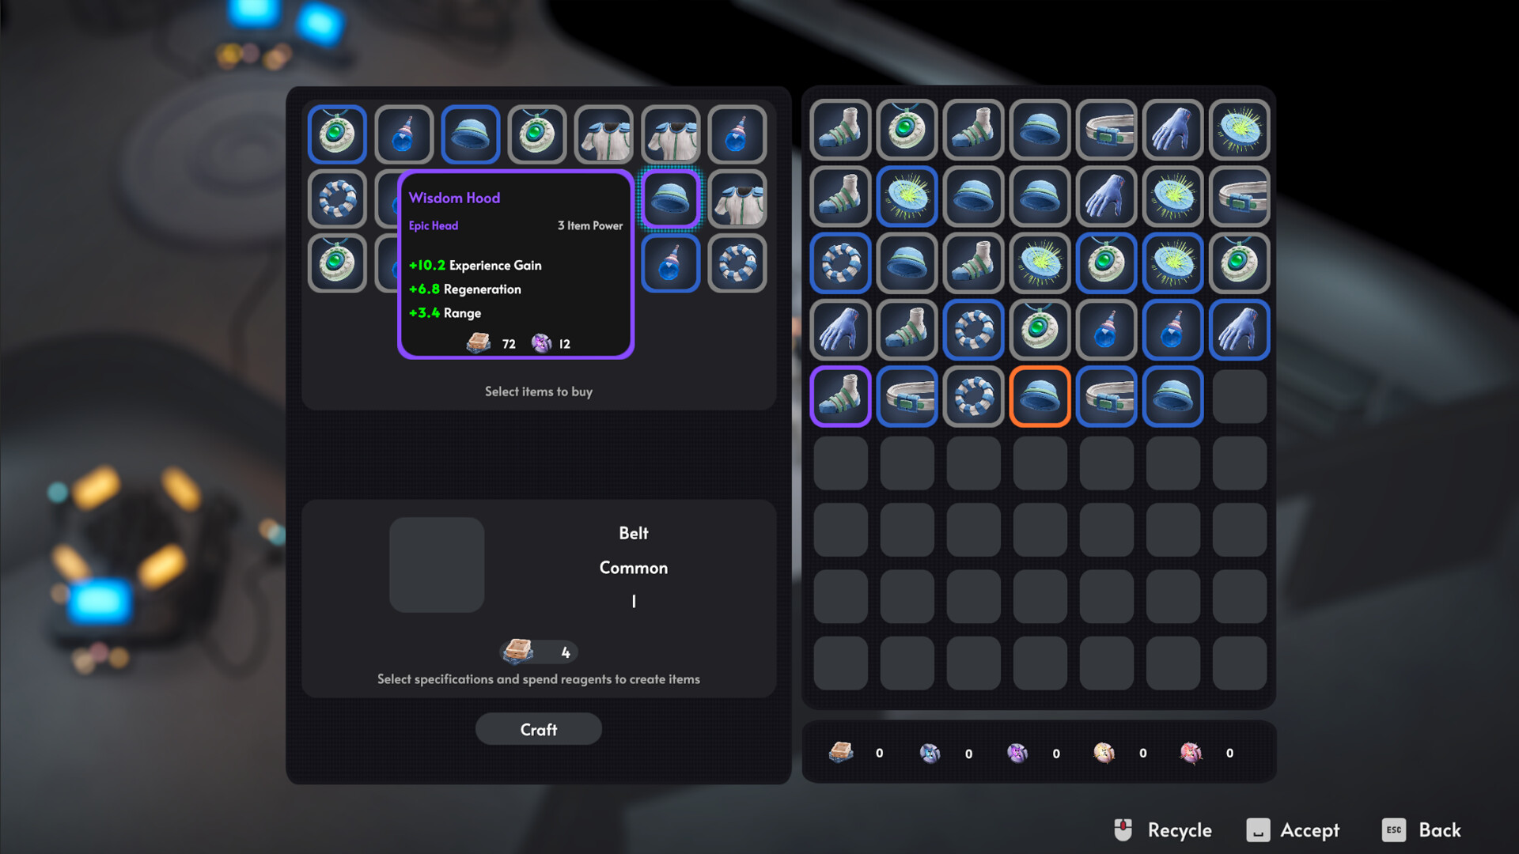
Task: Click the pink crystal reagent icon in the currency bar
Action: click(x=1191, y=753)
